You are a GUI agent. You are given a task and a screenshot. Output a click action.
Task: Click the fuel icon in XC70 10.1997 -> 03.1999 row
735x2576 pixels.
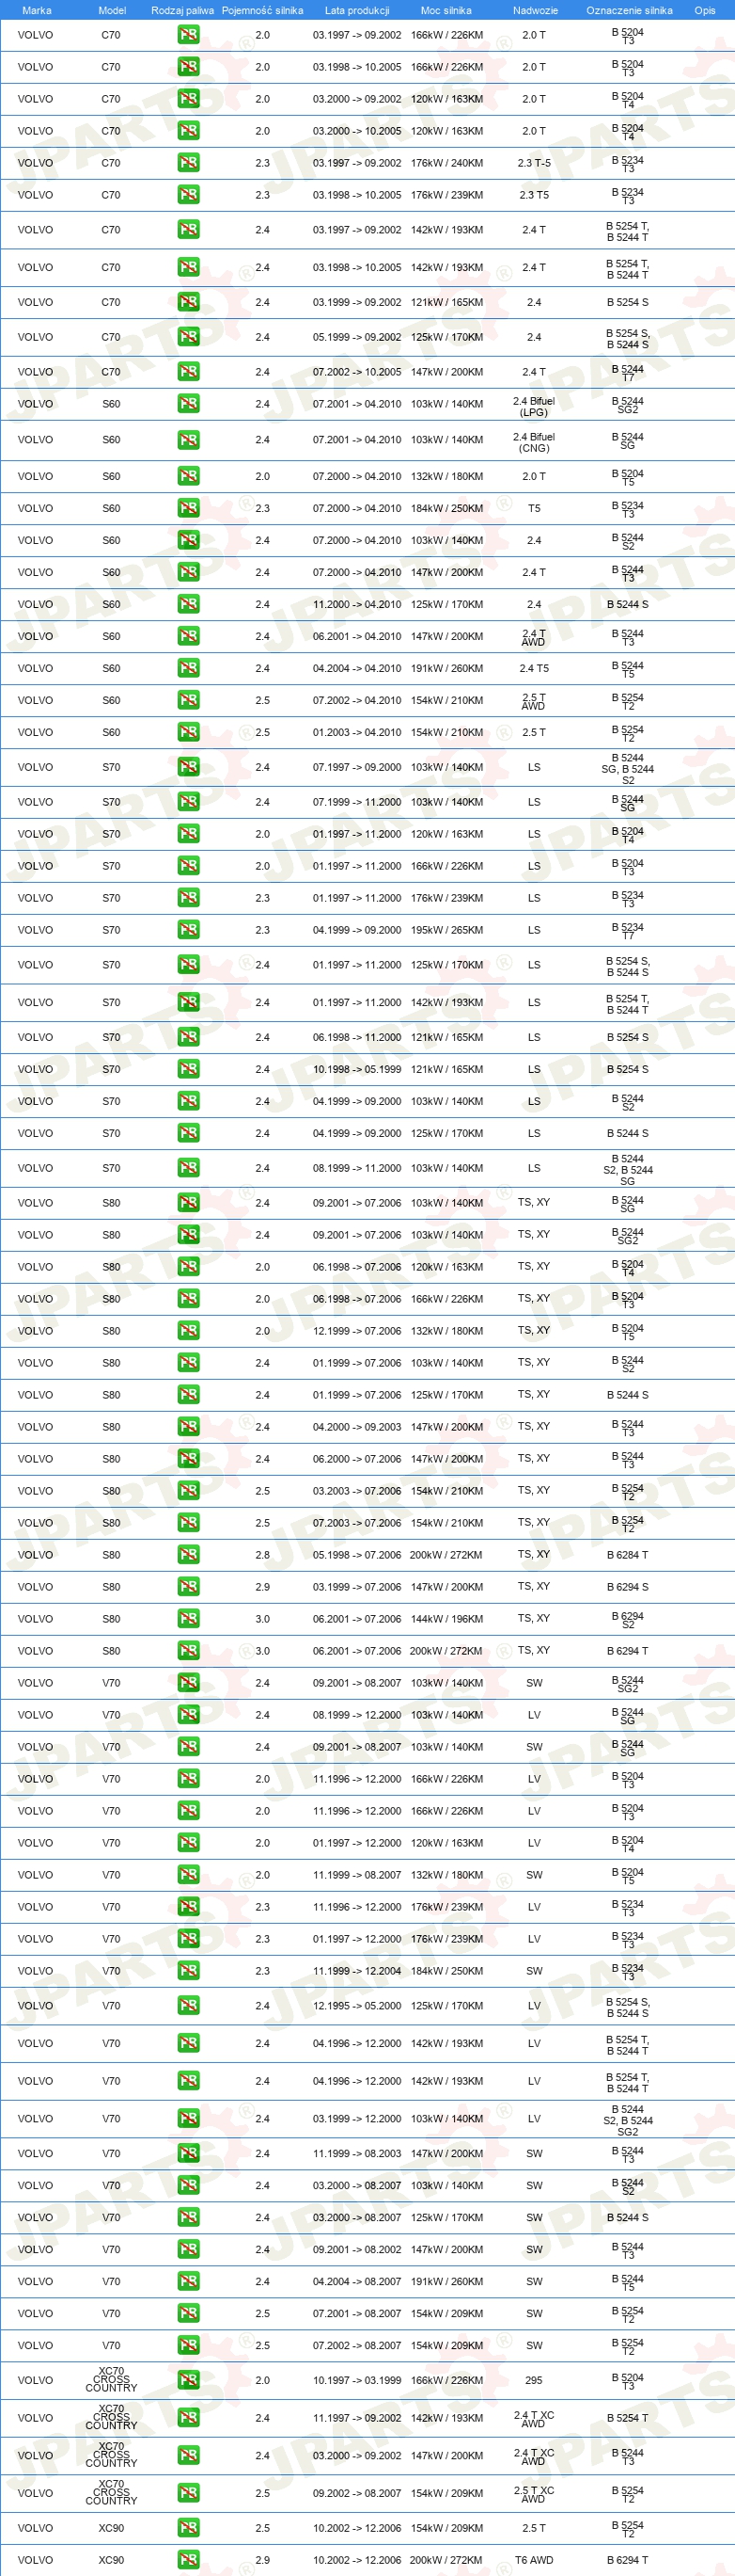(188, 2380)
